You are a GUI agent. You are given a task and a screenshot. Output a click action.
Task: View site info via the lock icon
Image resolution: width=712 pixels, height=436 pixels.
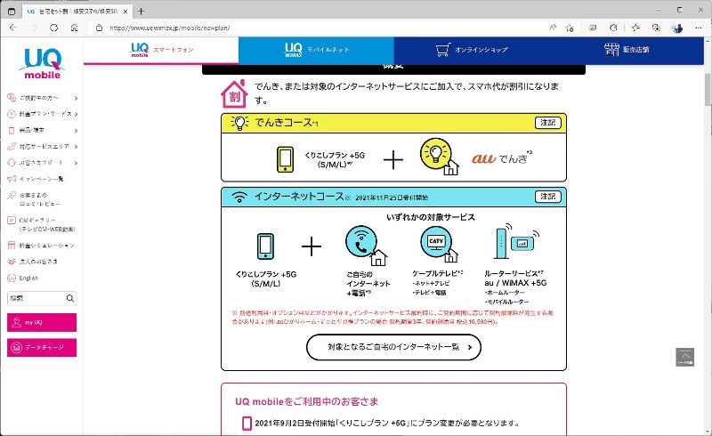click(99, 28)
